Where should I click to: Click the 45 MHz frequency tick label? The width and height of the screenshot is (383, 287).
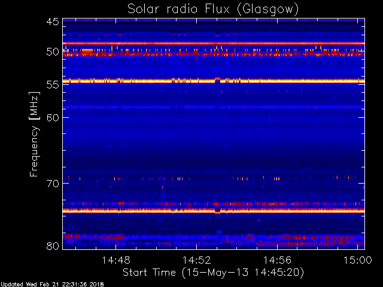(x=53, y=22)
